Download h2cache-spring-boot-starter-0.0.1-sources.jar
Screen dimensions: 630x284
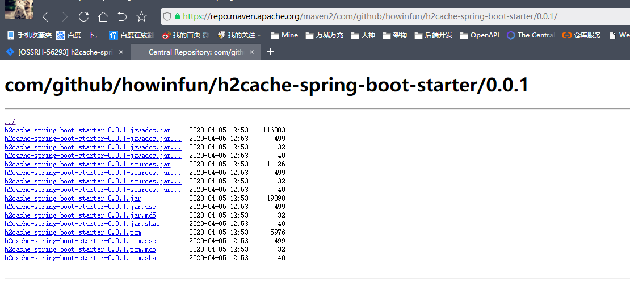pos(87,164)
